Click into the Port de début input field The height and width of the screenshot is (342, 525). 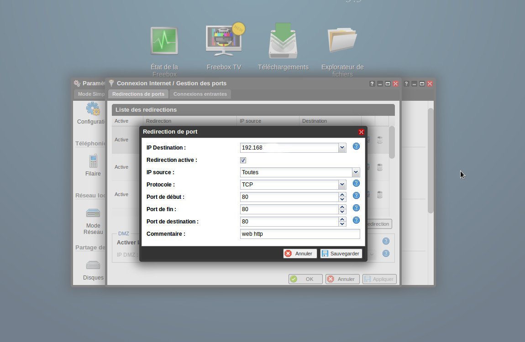pyautogui.click(x=289, y=197)
